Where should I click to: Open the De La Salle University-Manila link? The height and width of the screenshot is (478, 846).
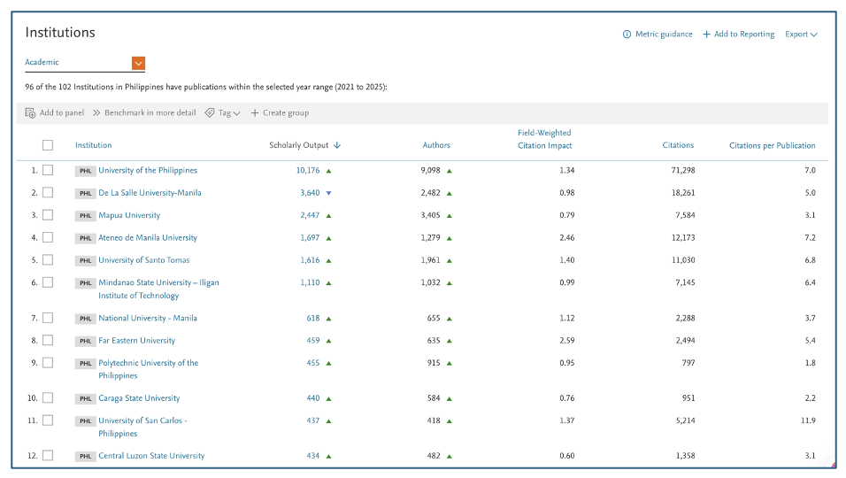pos(150,193)
